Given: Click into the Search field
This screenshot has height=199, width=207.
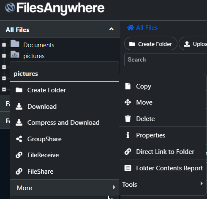Looking at the screenshot, I should (166, 60).
